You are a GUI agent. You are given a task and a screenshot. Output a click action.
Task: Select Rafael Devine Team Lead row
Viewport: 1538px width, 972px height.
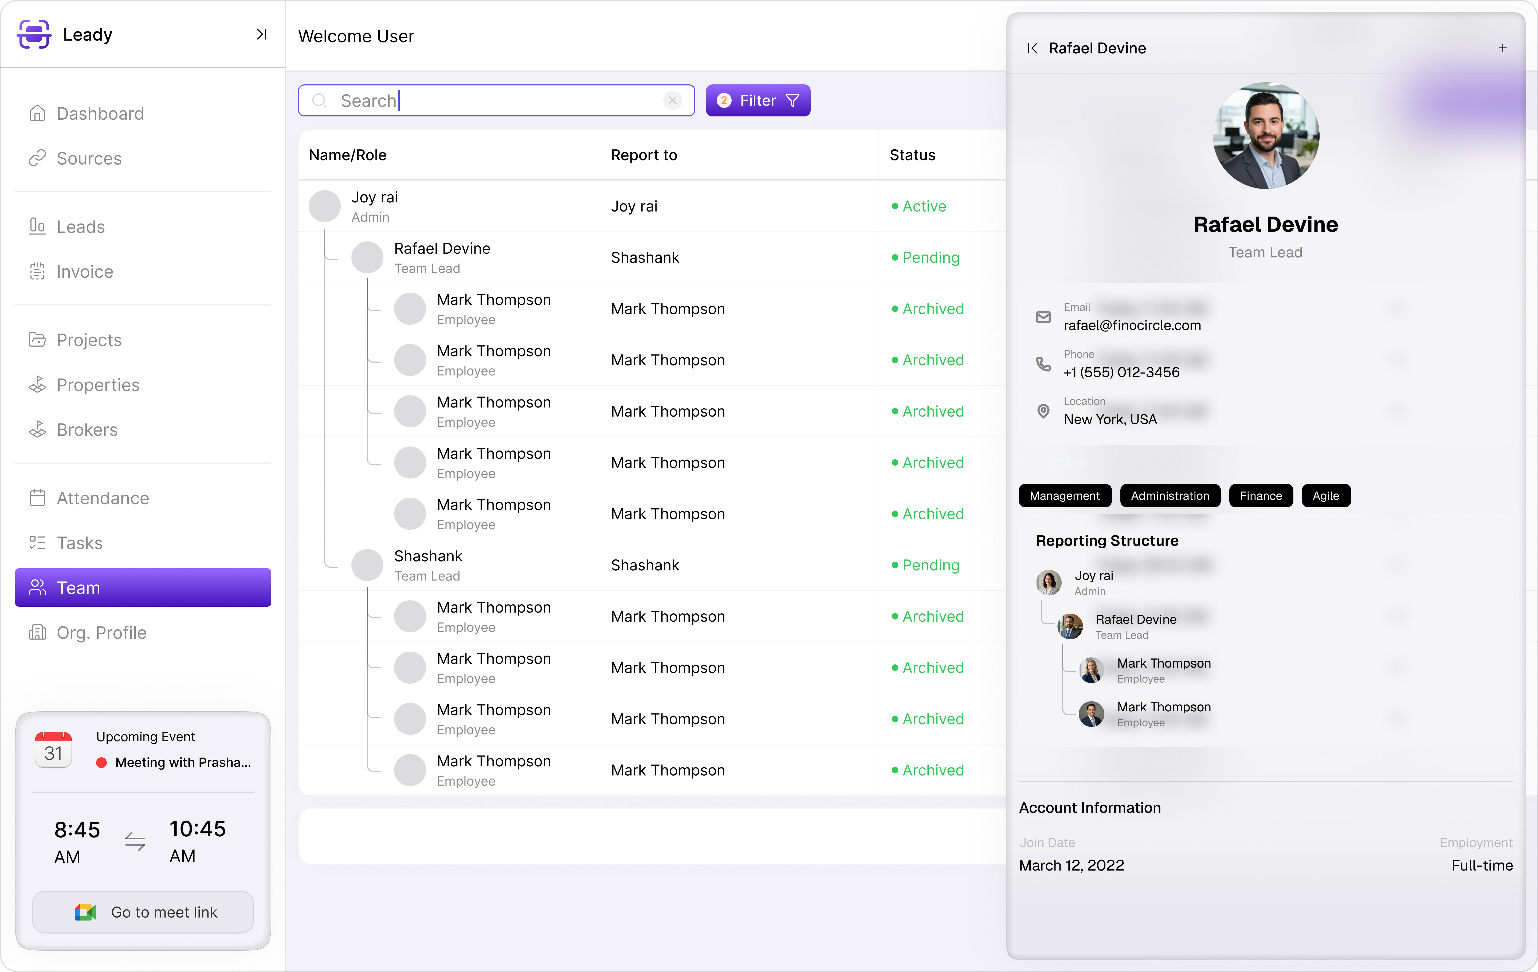pos(652,257)
